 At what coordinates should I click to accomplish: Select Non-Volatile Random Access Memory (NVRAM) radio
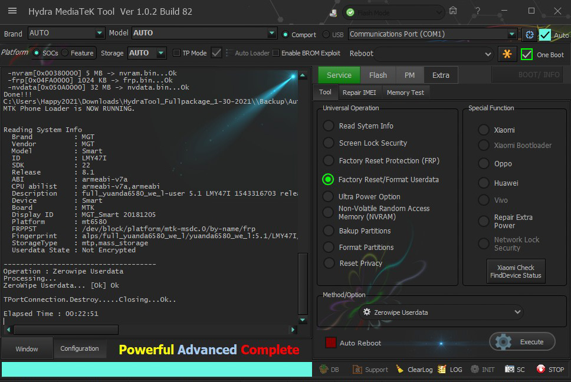tap(328, 212)
